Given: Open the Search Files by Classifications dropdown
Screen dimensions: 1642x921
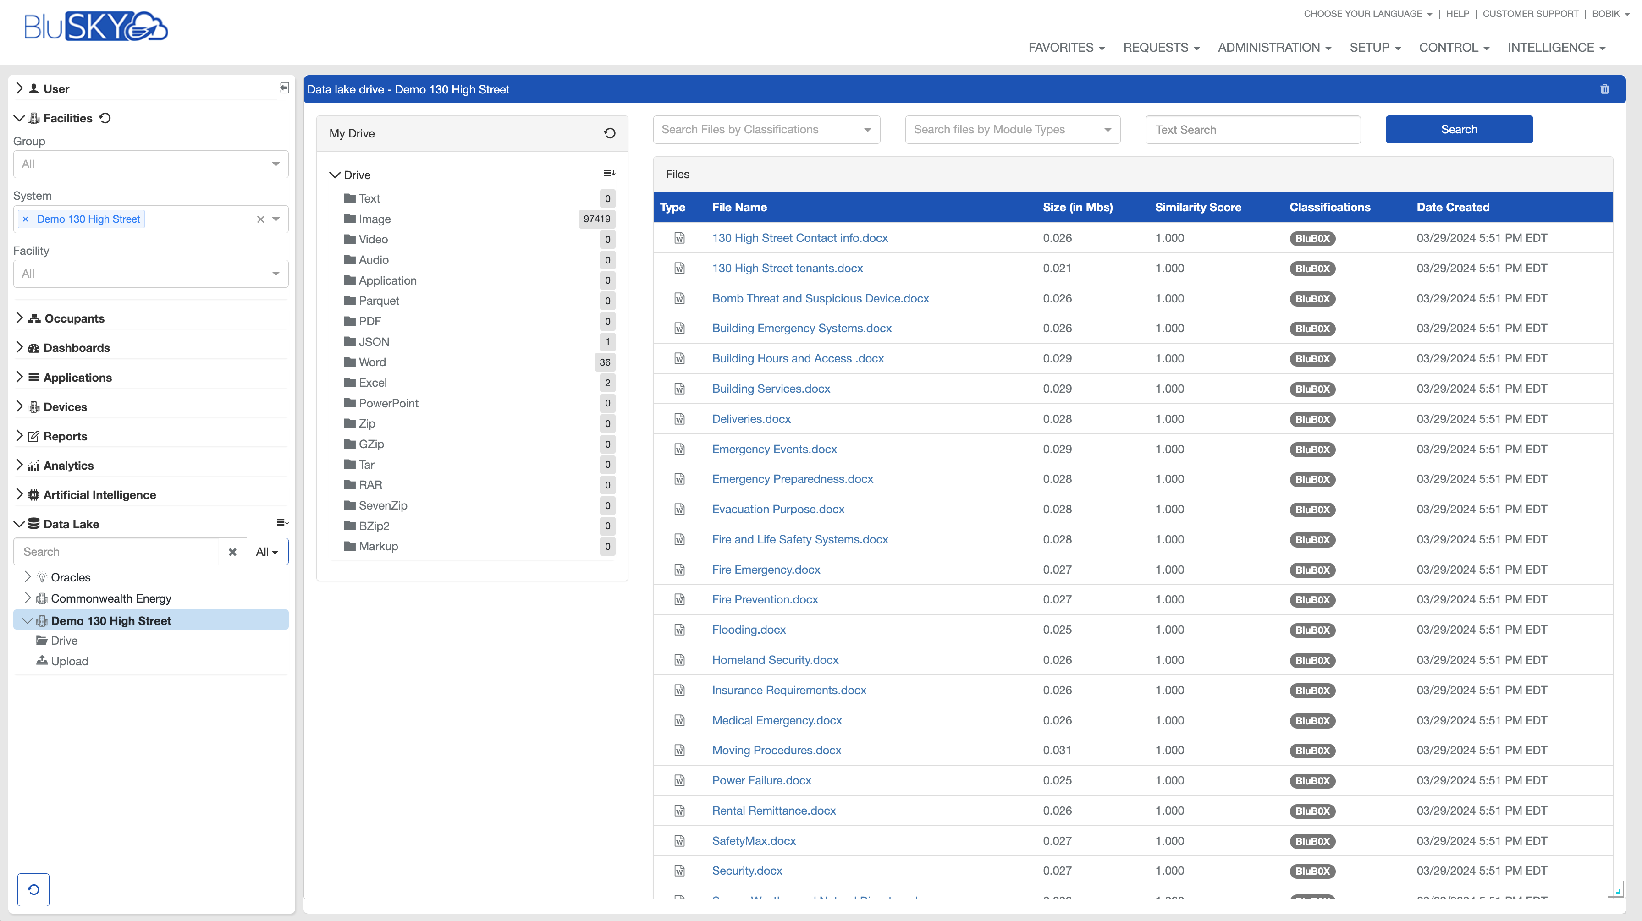Looking at the screenshot, I should pos(766,129).
